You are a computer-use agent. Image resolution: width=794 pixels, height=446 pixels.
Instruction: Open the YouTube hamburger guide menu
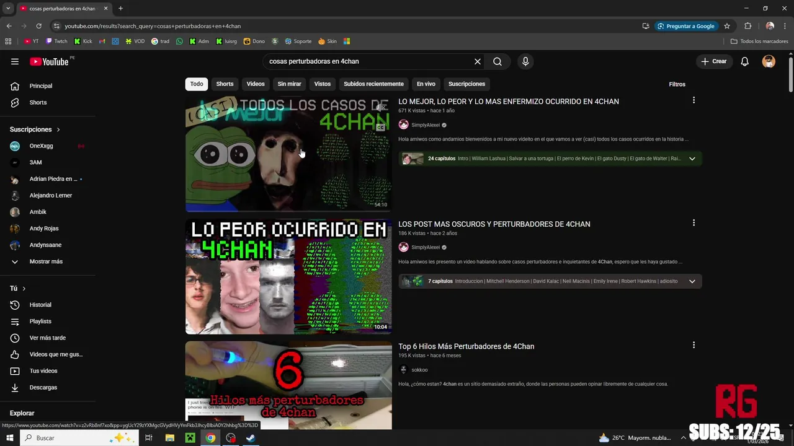pyautogui.click(x=15, y=61)
